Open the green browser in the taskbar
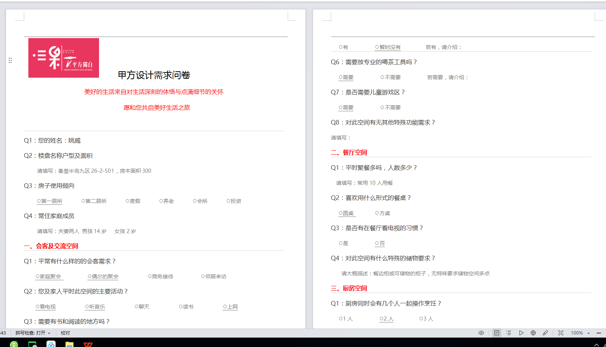 pos(14,344)
